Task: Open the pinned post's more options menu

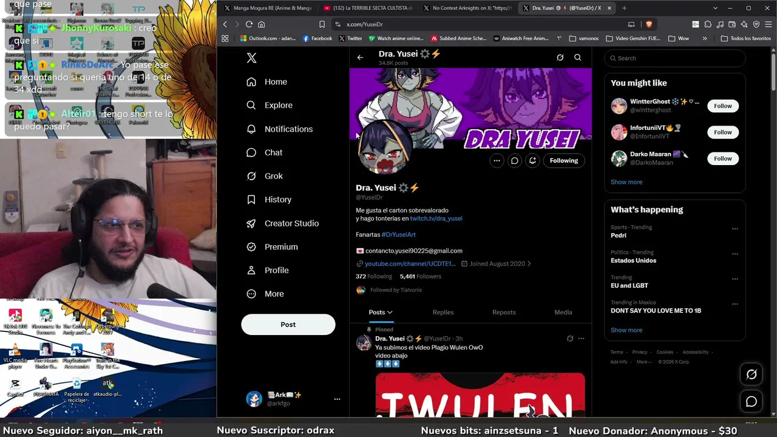Action: 581,339
